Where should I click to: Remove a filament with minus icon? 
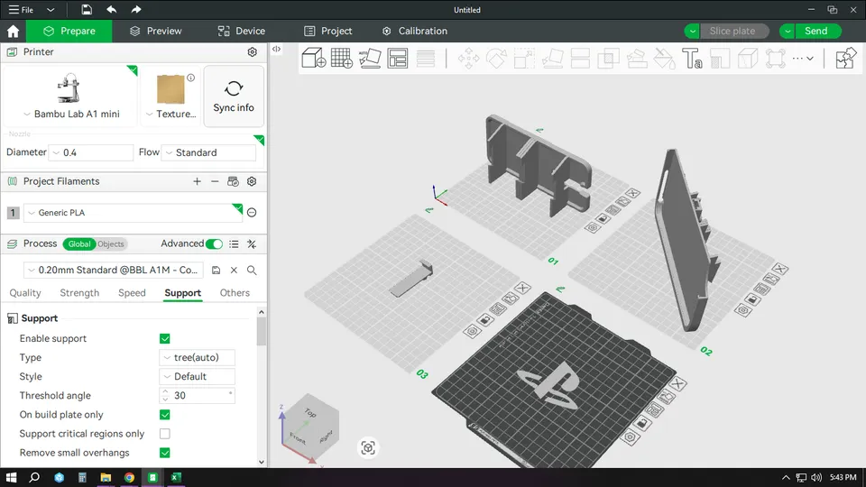(x=215, y=181)
